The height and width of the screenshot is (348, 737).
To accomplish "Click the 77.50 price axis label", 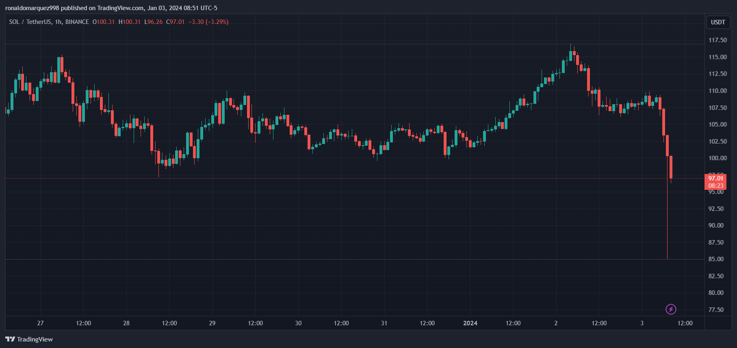I will [x=716, y=310].
